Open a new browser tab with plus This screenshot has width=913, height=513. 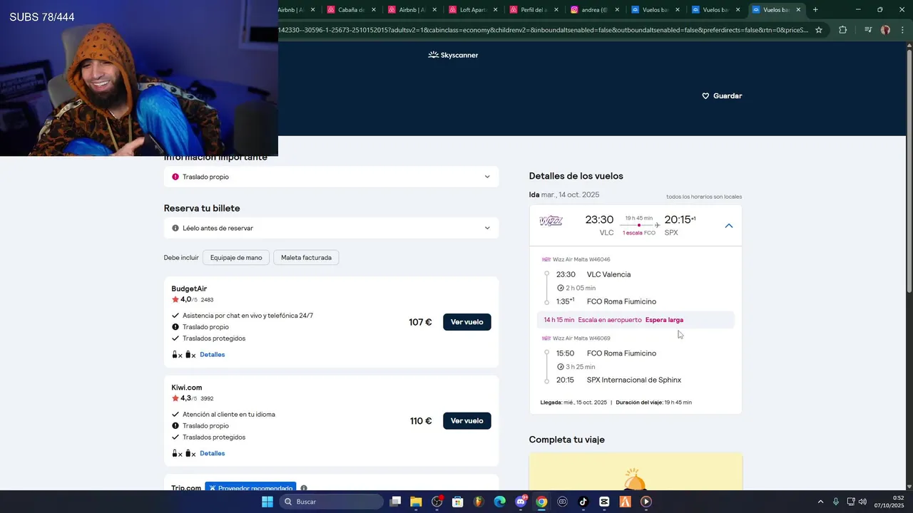click(815, 10)
